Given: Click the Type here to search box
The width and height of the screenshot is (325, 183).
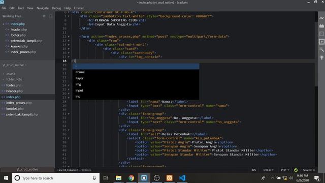Looking at the screenshot, I should pos(56,178).
